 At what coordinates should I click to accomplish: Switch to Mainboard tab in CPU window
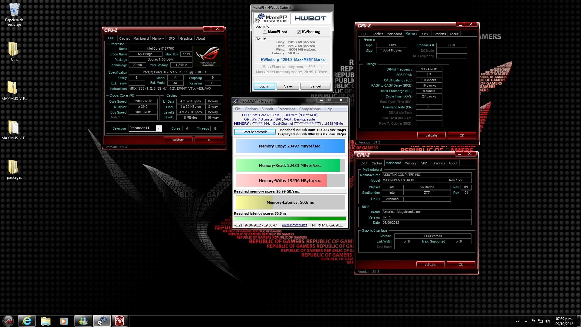click(x=141, y=38)
